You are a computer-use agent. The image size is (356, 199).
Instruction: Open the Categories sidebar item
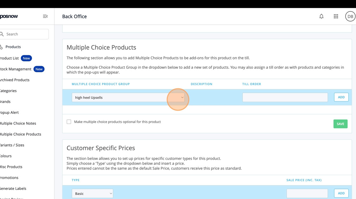pyautogui.click(x=8, y=91)
